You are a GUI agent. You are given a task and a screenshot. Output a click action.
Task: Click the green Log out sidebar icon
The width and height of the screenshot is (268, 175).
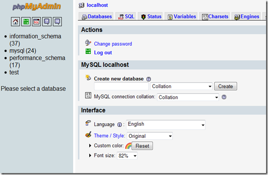[x=26, y=21]
